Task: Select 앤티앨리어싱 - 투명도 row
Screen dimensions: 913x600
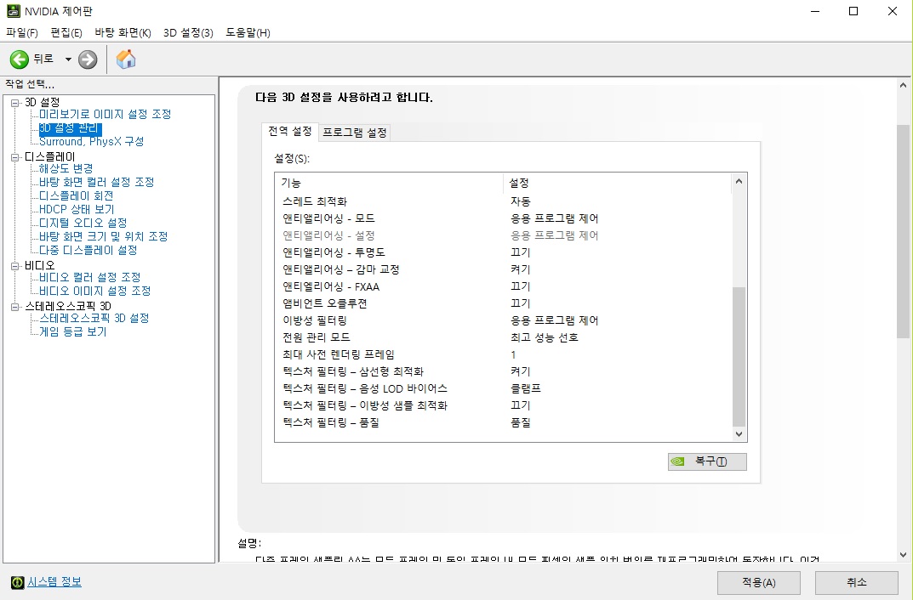Action: click(503, 252)
